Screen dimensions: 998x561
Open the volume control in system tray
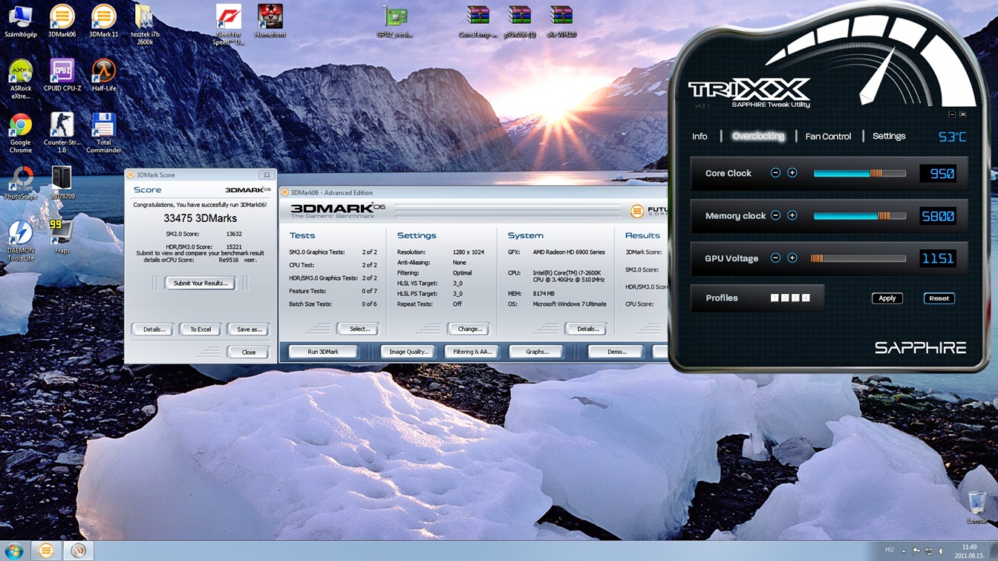point(942,551)
